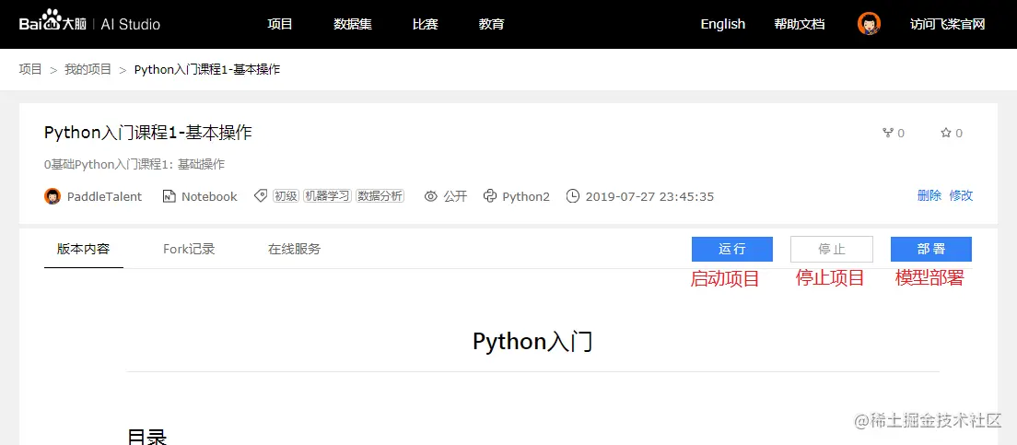This screenshot has height=445, width=1017.
Task: Click the Python2 environment icon
Action: (490, 196)
